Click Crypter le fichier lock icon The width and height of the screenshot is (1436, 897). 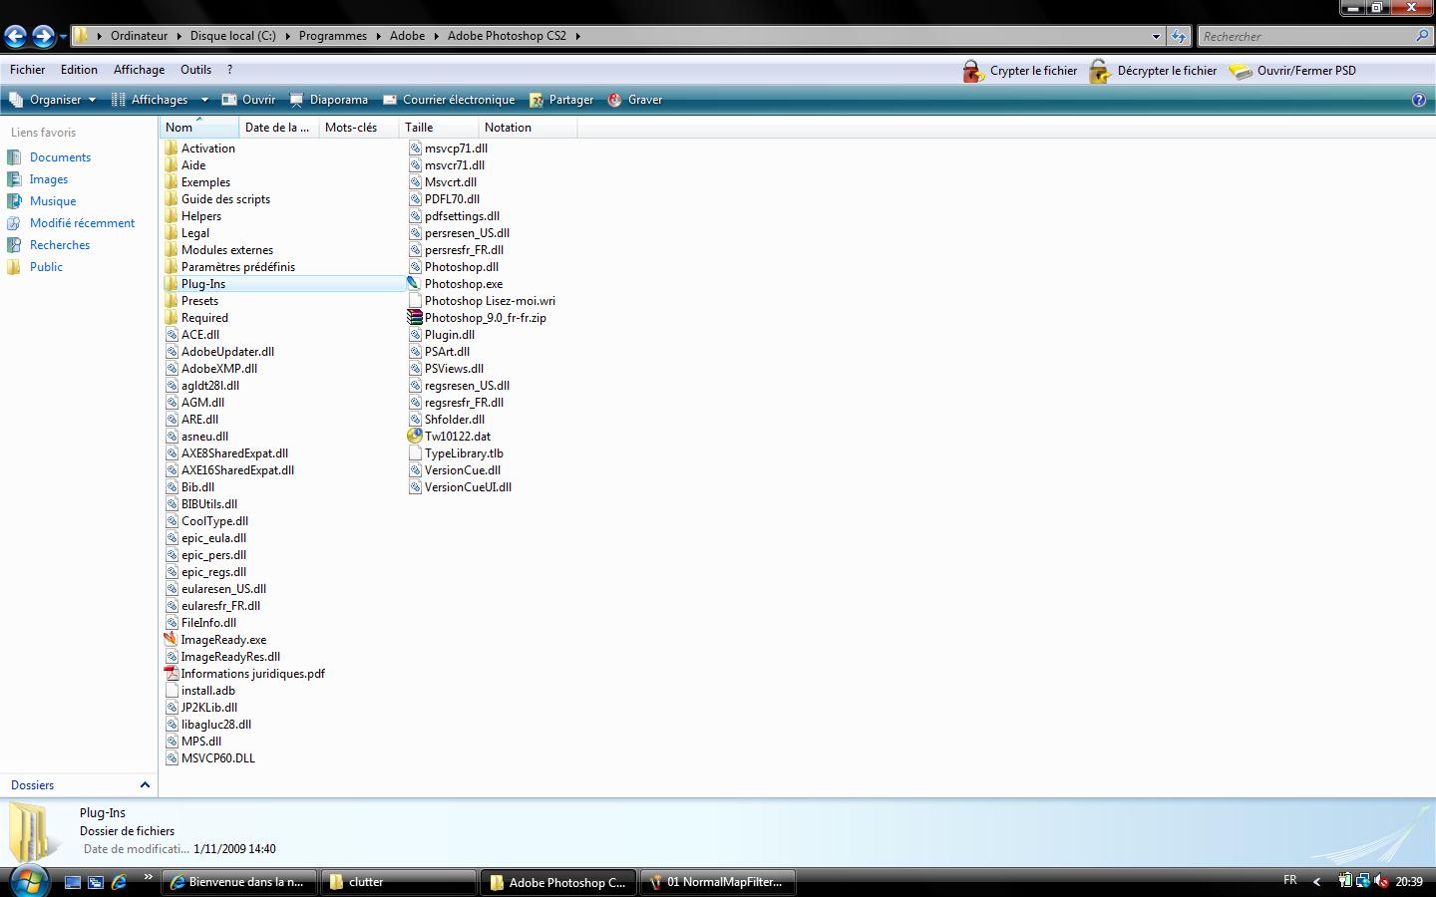972,71
